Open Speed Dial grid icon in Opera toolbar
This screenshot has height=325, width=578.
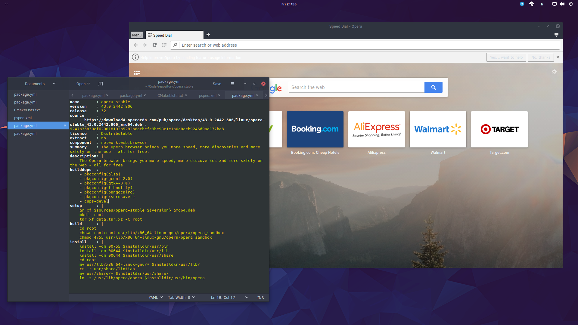(164, 45)
